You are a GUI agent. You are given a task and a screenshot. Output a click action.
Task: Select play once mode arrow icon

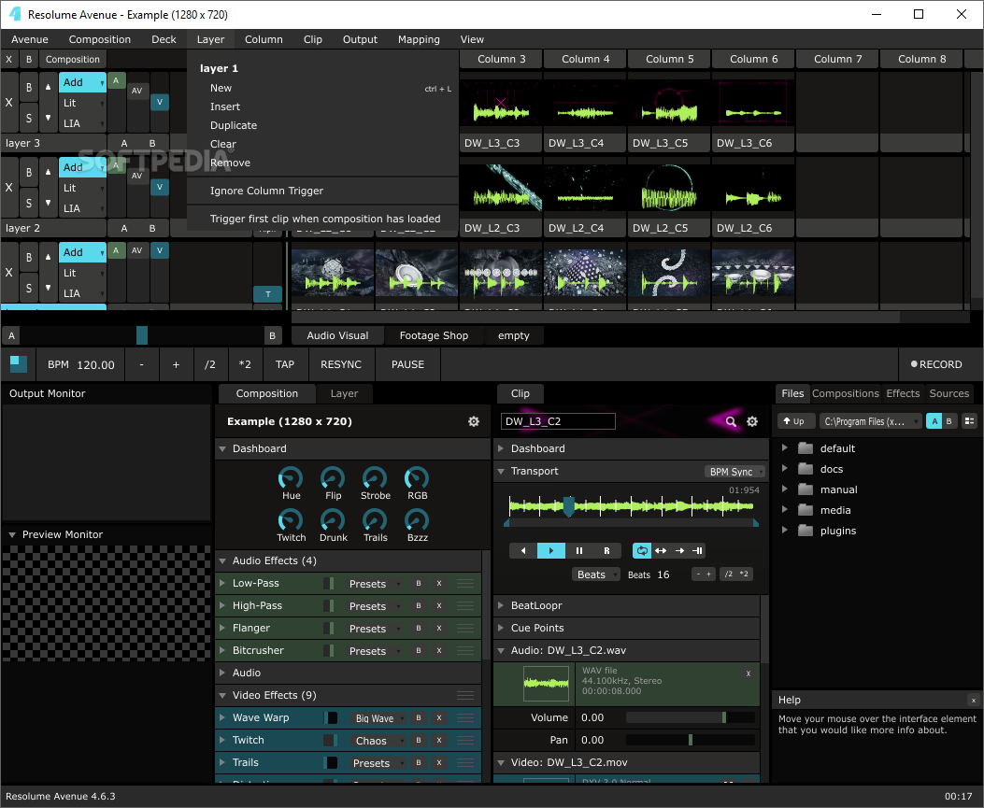pos(679,551)
